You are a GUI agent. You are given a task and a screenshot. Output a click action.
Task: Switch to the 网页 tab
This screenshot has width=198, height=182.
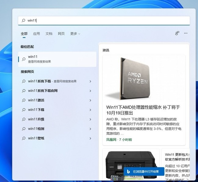tap(61, 34)
